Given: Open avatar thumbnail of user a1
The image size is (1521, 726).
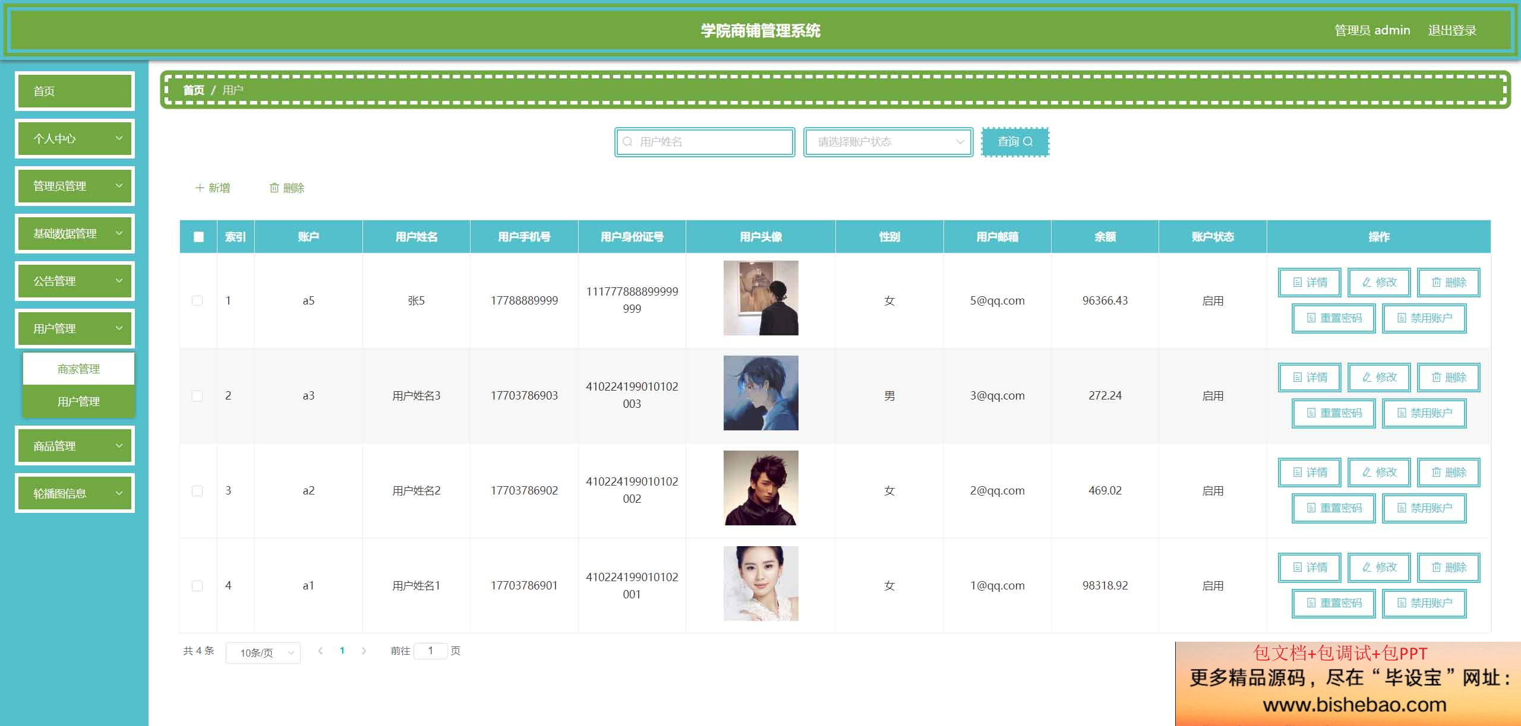Looking at the screenshot, I should coord(760,584).
